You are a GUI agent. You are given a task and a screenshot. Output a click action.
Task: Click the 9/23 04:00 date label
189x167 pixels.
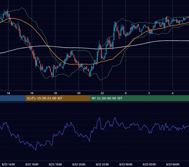173,164
